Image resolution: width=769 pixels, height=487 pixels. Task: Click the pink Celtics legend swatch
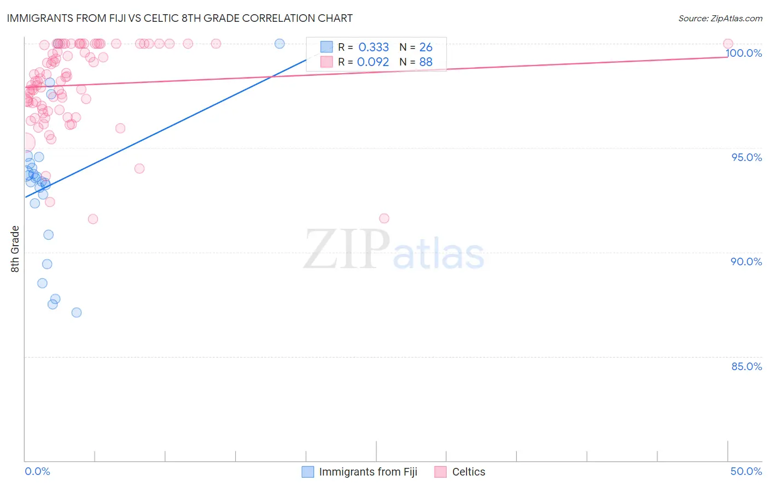440,472
